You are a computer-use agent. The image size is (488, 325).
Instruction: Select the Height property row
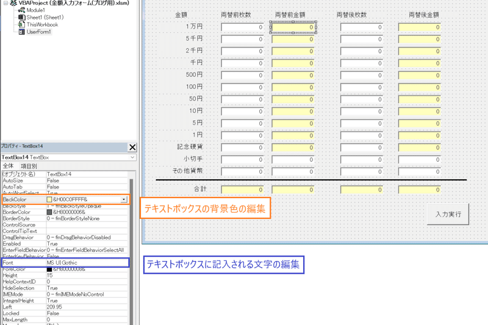coord(65,275)
